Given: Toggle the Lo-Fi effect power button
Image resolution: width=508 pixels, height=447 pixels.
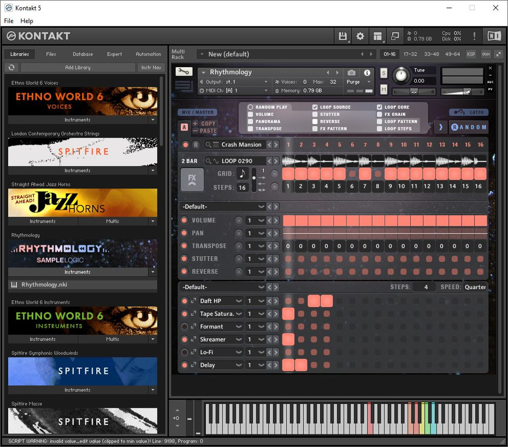Looking at the screenshot, I should pyautogui.click(x=184, y=352).
